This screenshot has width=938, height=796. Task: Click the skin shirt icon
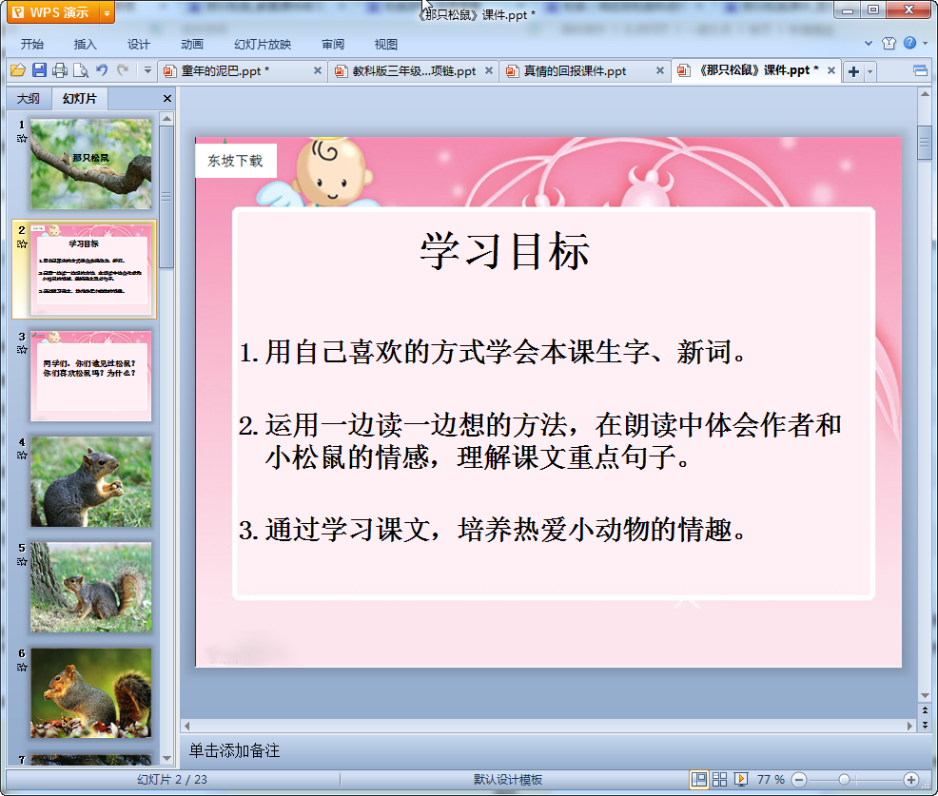coord(889,43)
